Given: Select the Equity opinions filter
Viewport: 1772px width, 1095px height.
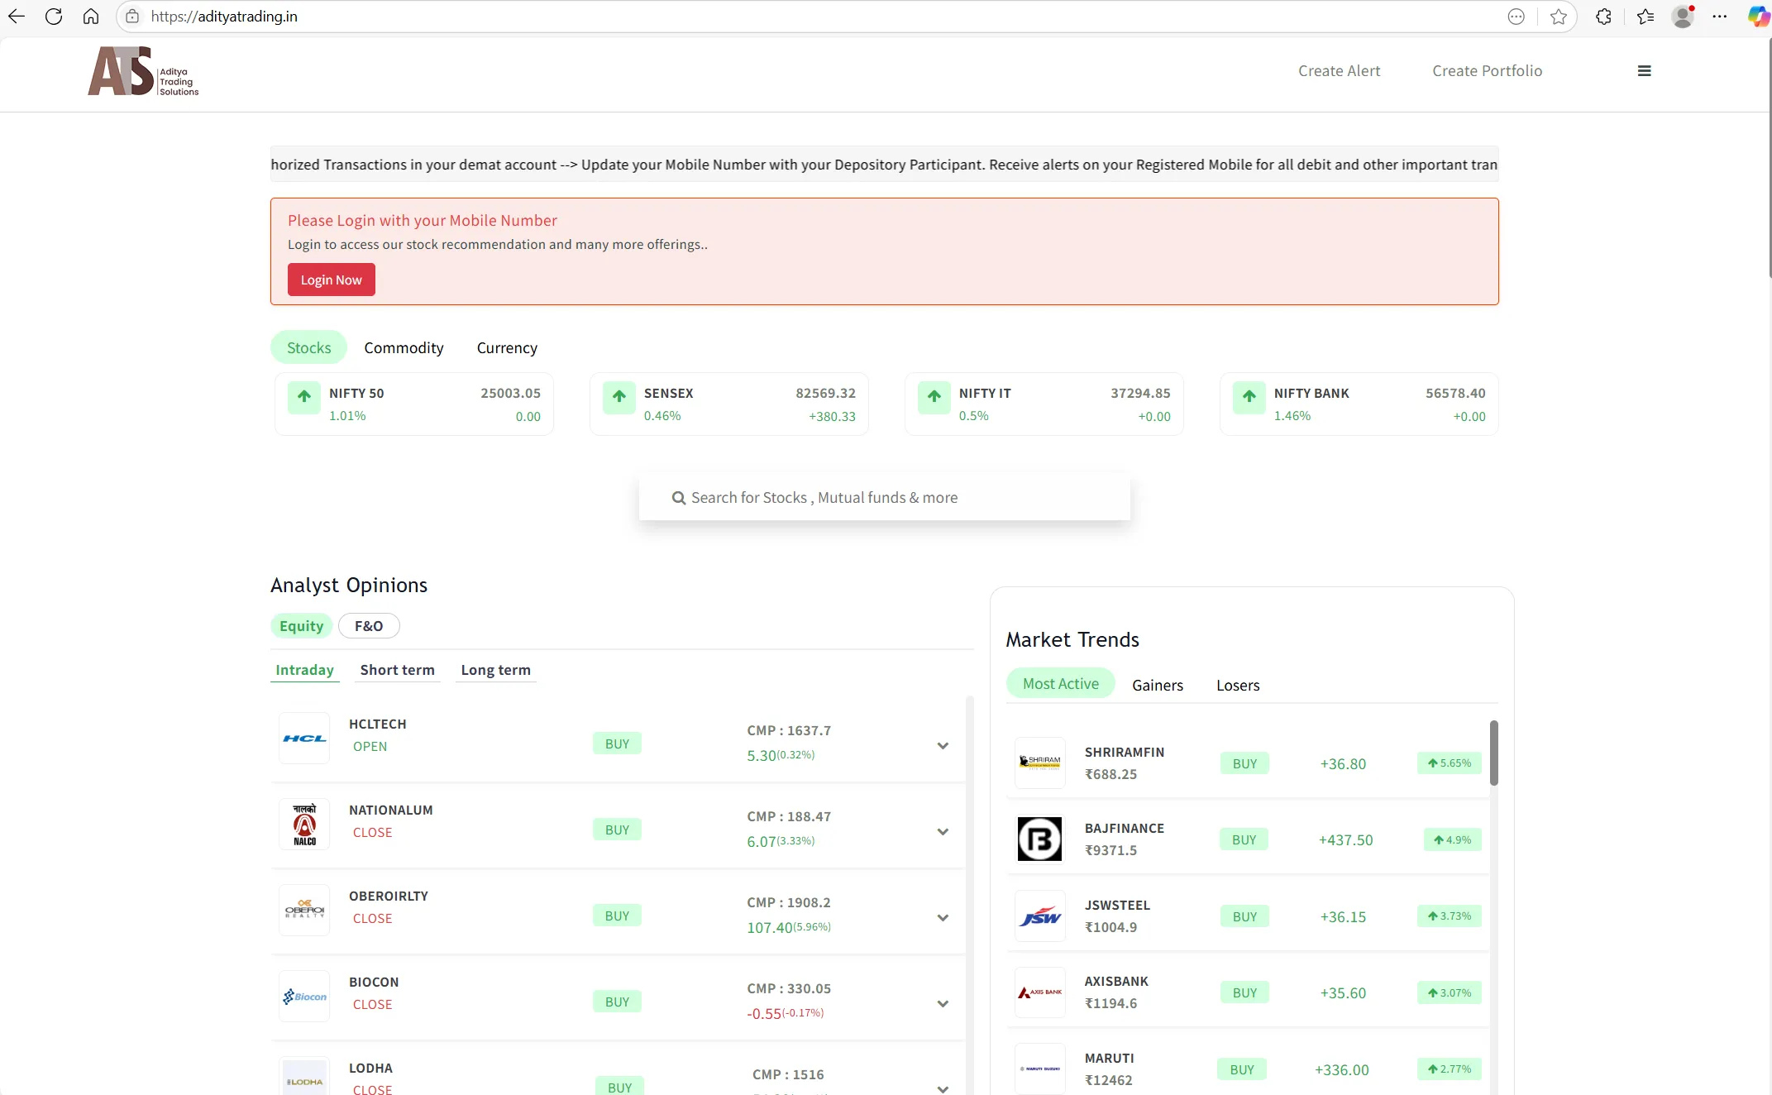Looking at the screenshot, I should click(x=301, y=626).
